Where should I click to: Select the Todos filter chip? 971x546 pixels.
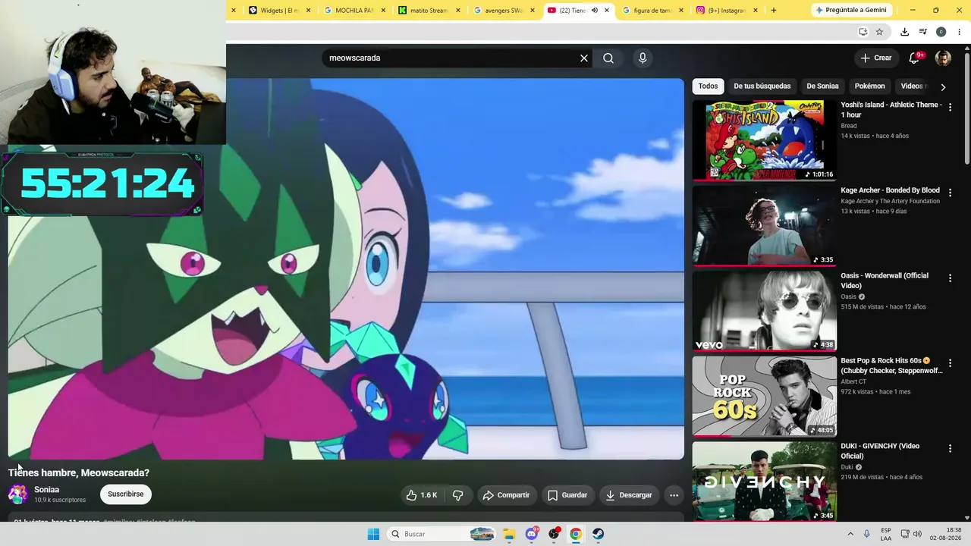point(708,86)
